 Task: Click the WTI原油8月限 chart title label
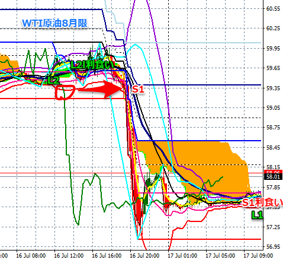(x=54, y=23)
